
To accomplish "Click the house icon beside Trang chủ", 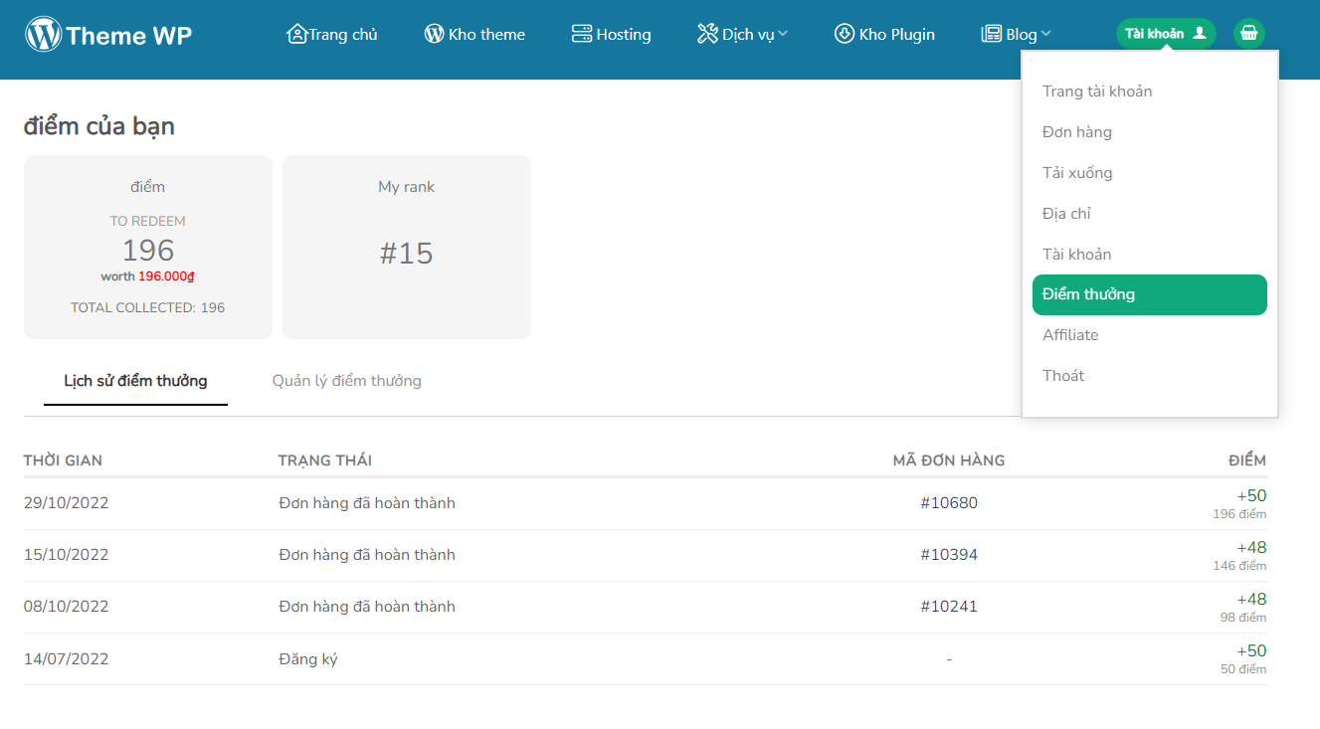I will pos(296,34).
